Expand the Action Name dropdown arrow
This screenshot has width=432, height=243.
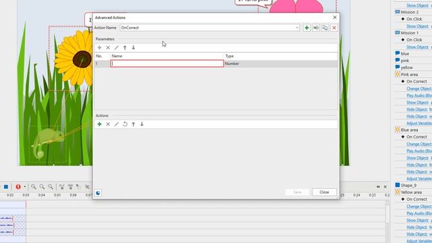pos(297,28)
